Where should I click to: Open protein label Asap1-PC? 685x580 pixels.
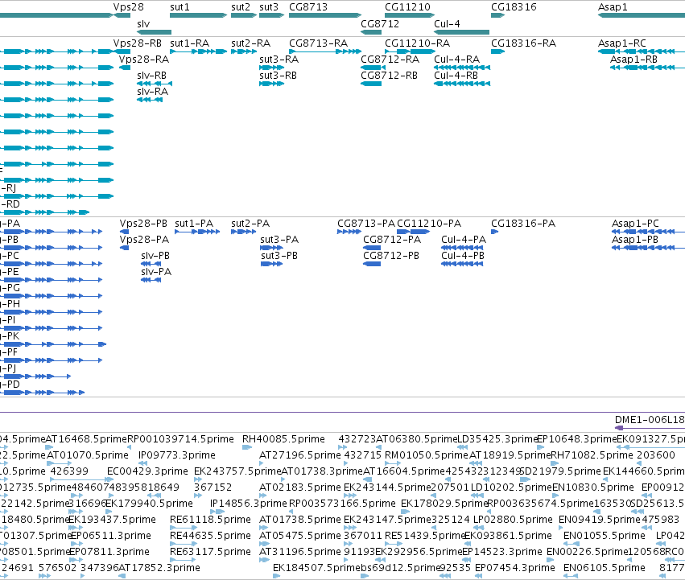[x=636, y=224]
